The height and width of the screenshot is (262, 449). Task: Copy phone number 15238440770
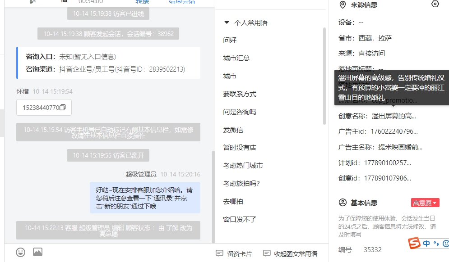click(62, 108)
